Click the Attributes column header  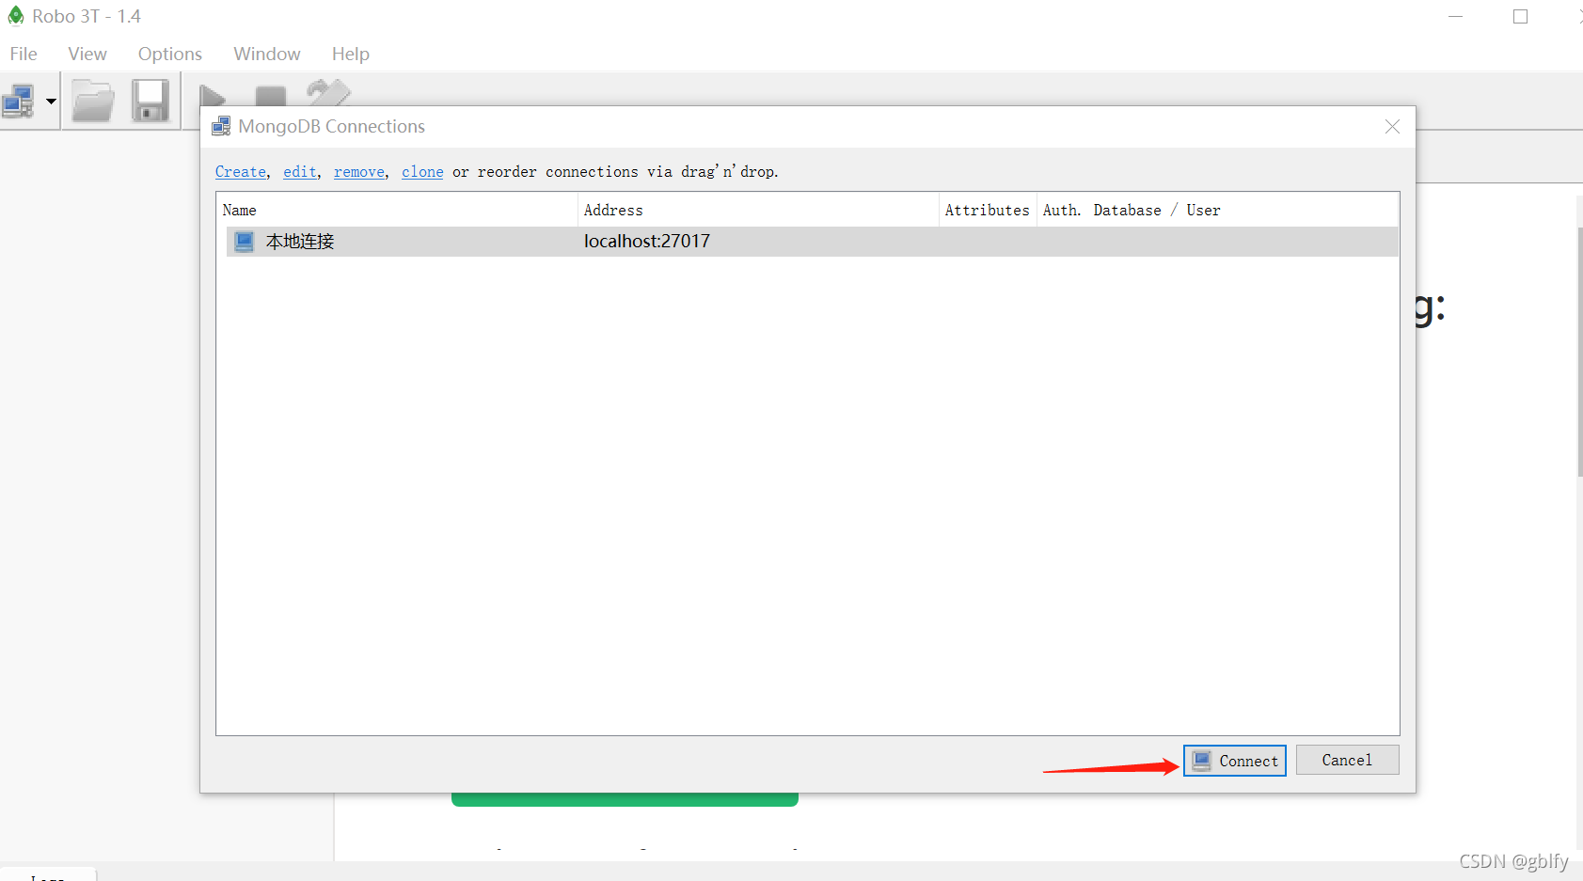(988, 210)
